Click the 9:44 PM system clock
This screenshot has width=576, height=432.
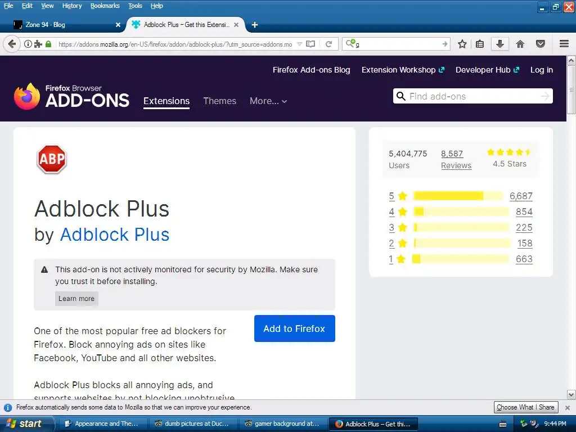[x=555, y=424]
